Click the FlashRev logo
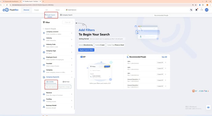The width and height of the screenshot is (212, 116). click(10, 10)
